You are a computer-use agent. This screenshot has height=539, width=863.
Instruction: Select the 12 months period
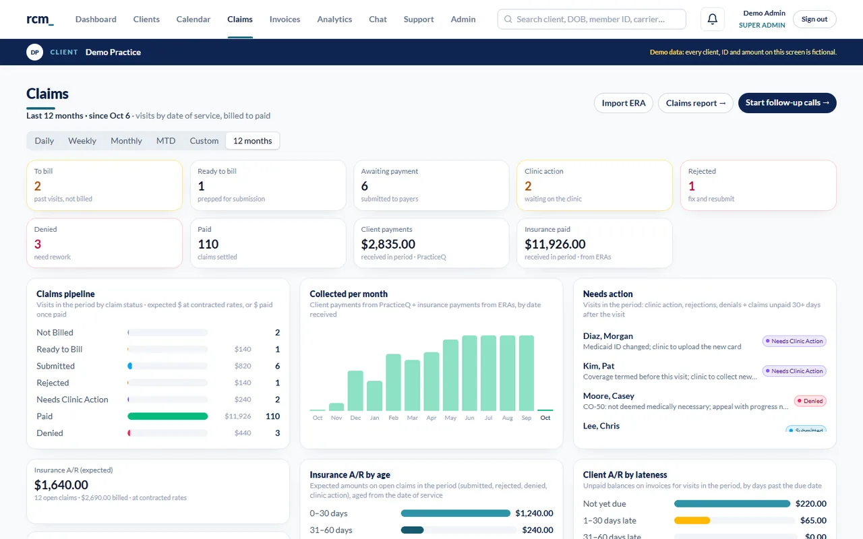[253, 141]
